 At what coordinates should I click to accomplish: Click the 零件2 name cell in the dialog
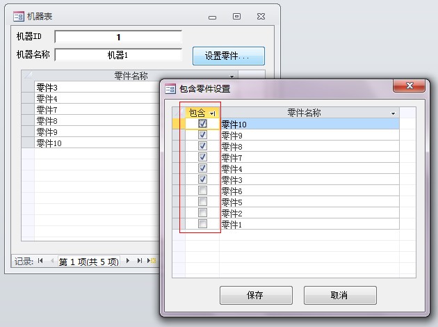(309, 213)
